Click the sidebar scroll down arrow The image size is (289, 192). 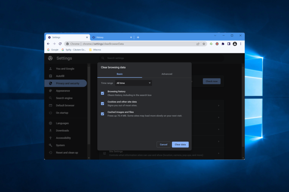pos(89,158)
